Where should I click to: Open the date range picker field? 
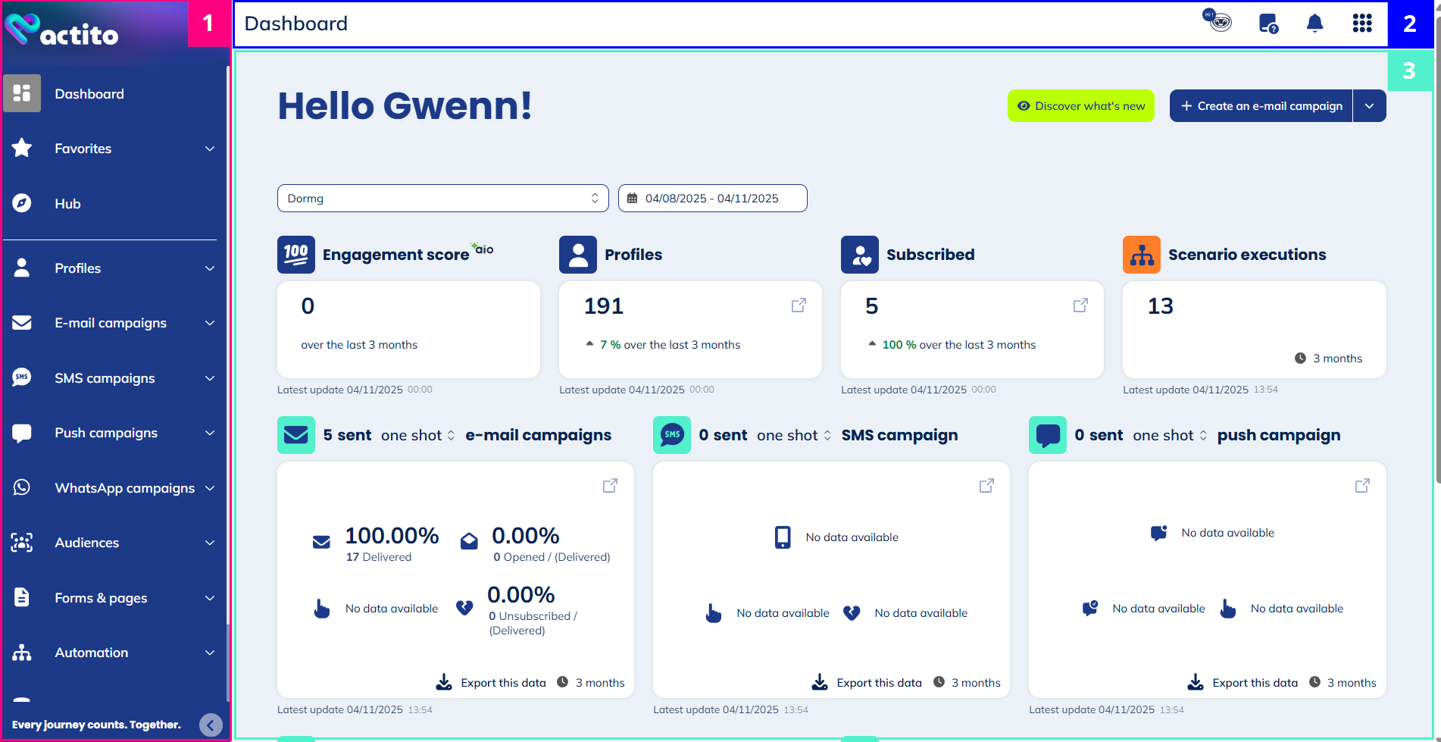click(x=712, y=199)
